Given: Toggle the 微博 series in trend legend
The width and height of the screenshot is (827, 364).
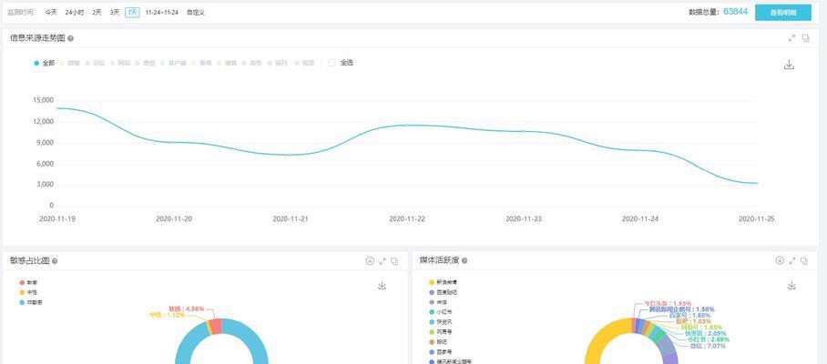Looking at the screenshot, I should tap(69, 63).
